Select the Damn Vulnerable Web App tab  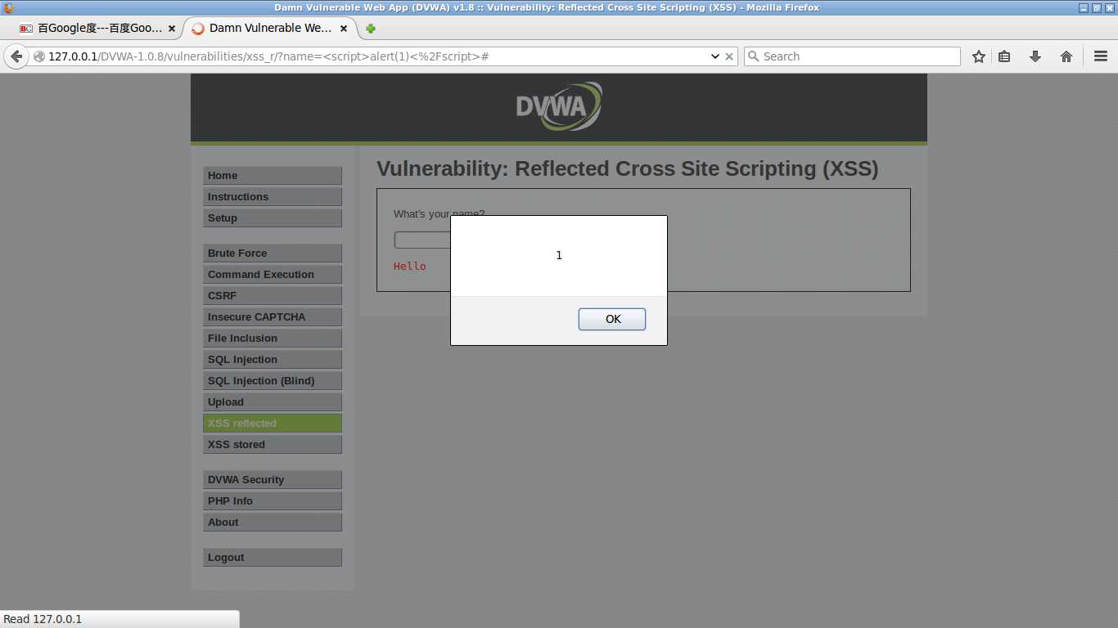[x=270, y=28]
